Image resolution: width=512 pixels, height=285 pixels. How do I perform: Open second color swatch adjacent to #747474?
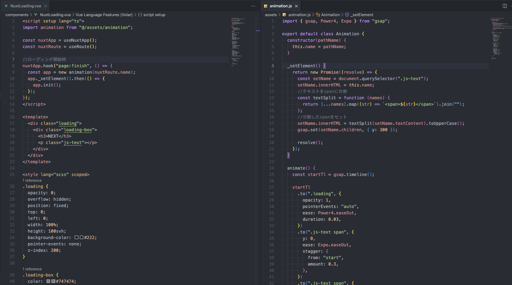pyautogui.click(x=53, y=281)
